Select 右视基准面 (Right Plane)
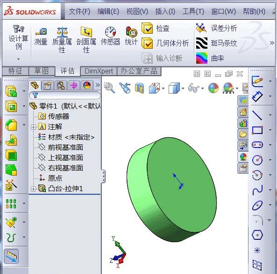The height and width of the screenshot is (274, 277). tap(61, 168)
